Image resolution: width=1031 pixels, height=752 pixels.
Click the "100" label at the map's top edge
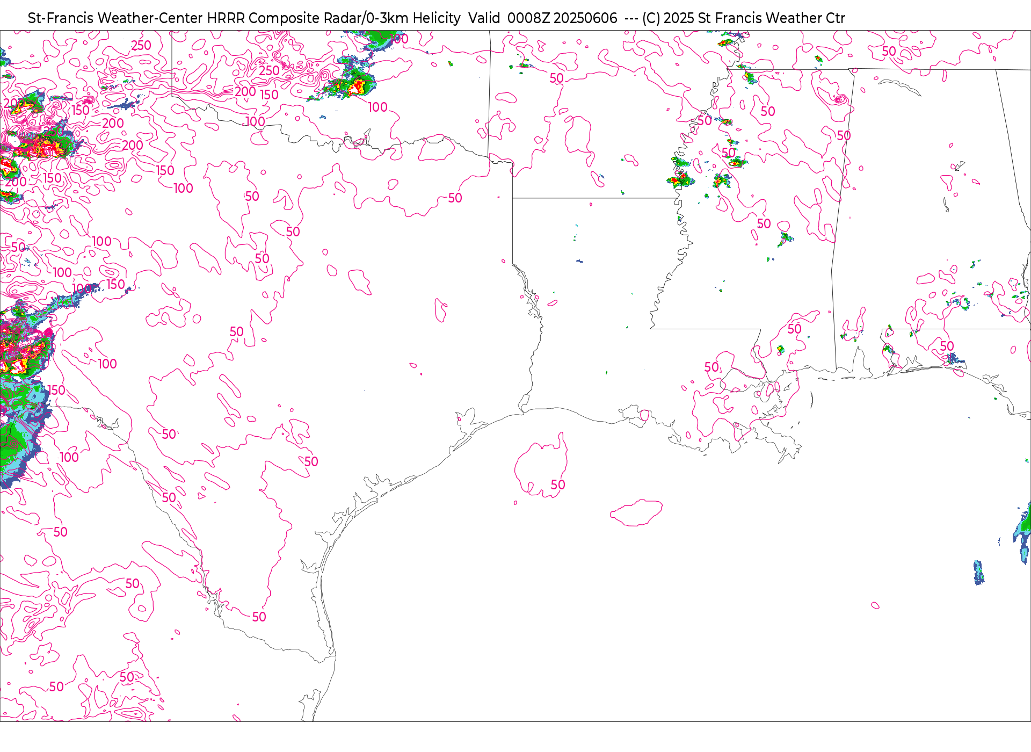[399, 39]
